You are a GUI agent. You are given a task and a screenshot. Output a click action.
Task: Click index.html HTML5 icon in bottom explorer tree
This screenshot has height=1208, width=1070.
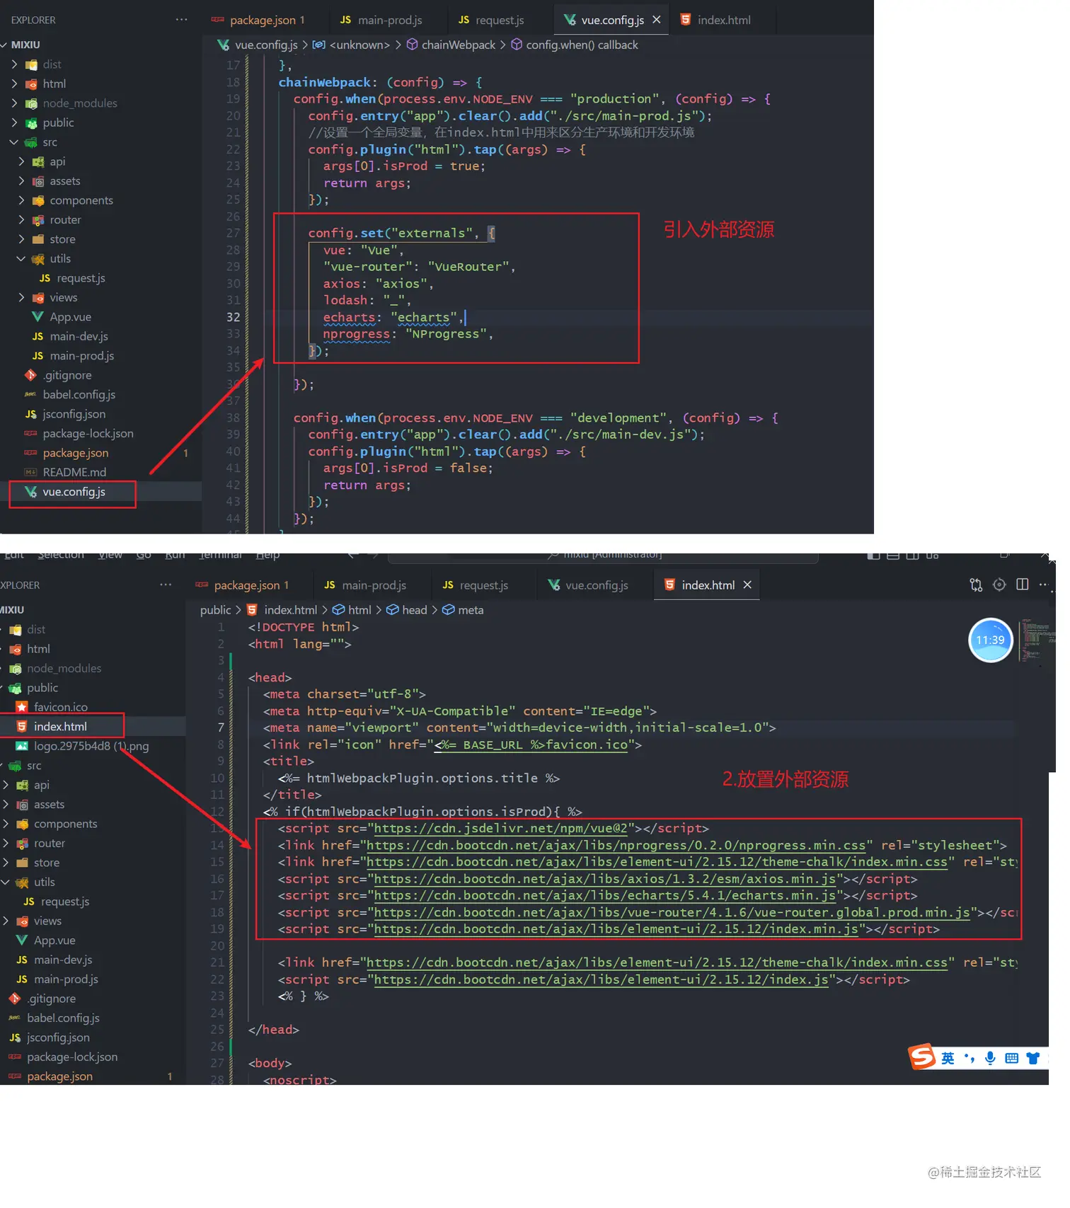[x=22, y=726]
